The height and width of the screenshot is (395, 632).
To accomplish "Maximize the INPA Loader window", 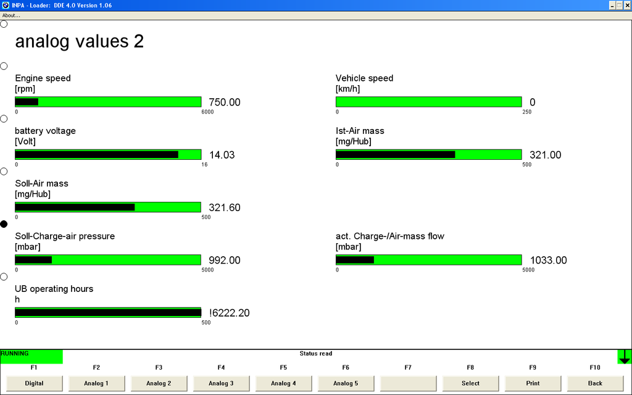I will (619, 5).
